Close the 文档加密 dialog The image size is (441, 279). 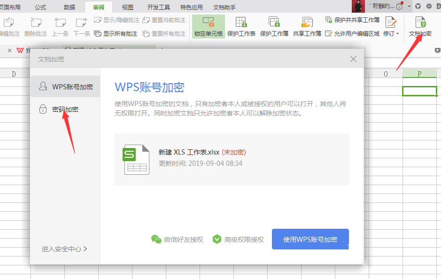pos(354,59)
